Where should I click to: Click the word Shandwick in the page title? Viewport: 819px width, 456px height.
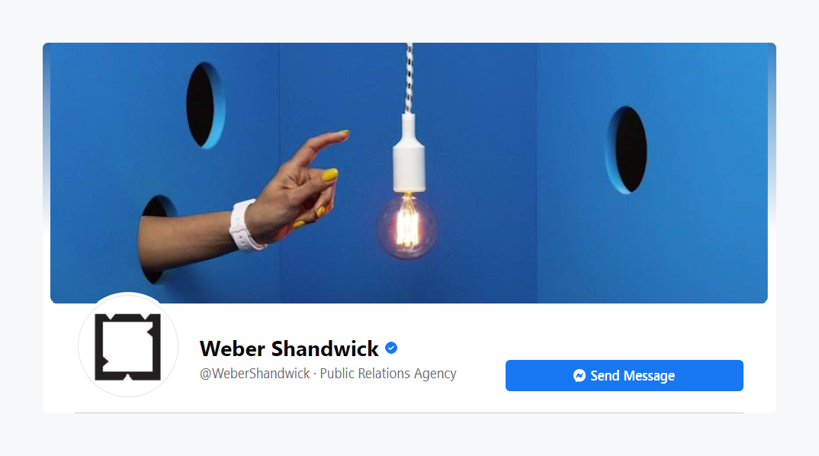point(324,348)
